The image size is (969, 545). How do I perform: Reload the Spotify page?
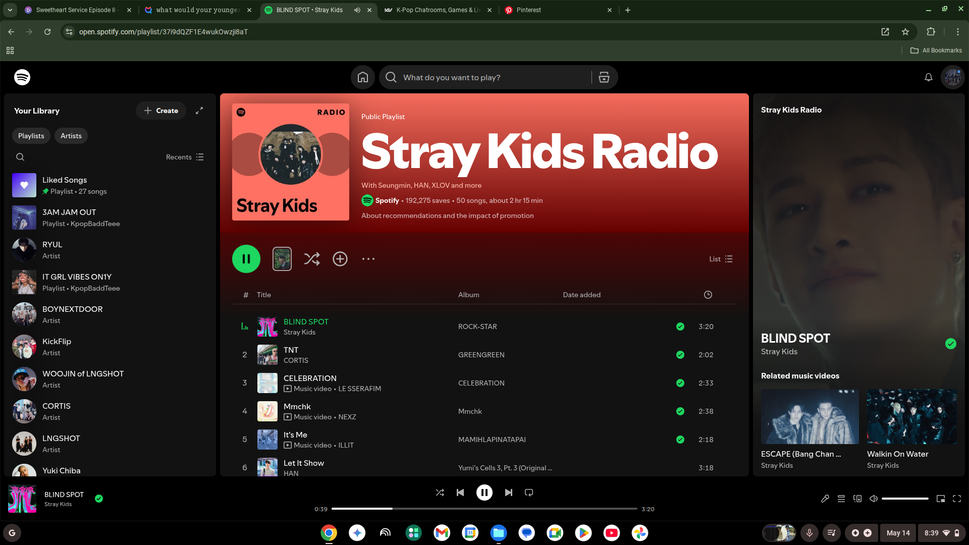47,32
